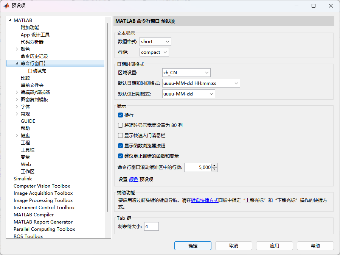340x255 pixels.
Task: Select Web preferences item
Action: point(26,164)
